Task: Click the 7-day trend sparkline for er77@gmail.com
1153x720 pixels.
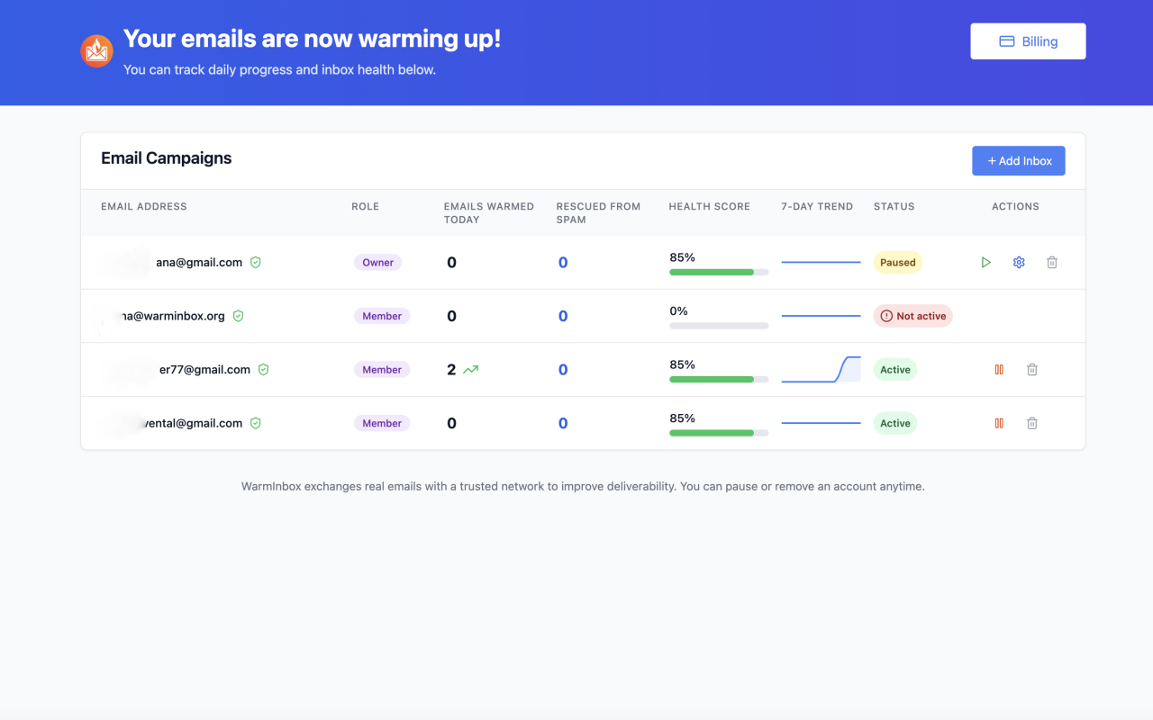Action: (821, 369)
